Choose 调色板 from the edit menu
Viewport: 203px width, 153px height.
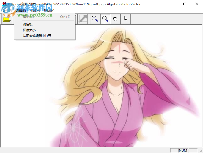44,24
